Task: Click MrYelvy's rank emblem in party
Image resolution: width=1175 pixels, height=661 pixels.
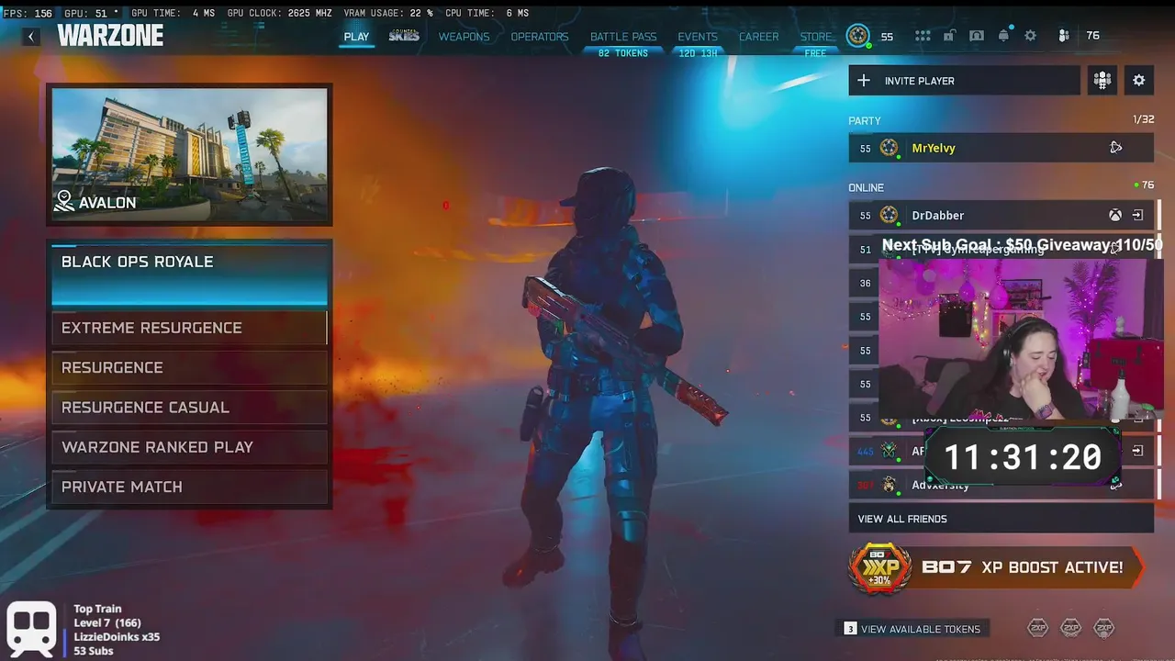Action: click(889, 148)
